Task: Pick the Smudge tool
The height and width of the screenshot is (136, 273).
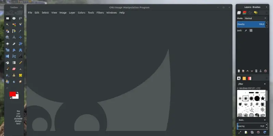Action: coord(20,82)
